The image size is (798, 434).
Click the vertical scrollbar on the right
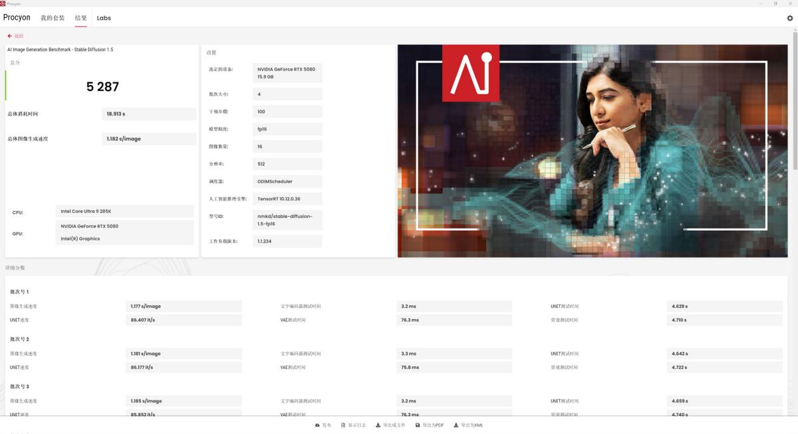point(795,100)
